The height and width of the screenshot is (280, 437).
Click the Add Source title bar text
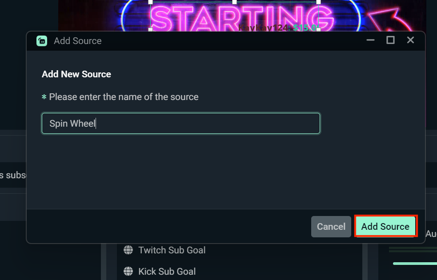click(78, 41)
